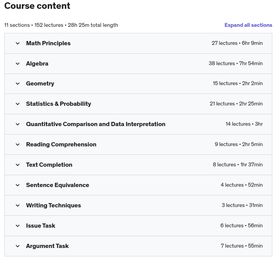
Task: Click chevron icon next to Argument Task
Action: point(18,246)
